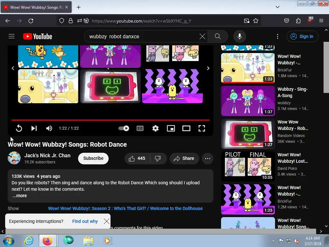
Task: Open Wow! Wow! Wubbzy! Season 2 show link
Action: (x=125, y=208)
